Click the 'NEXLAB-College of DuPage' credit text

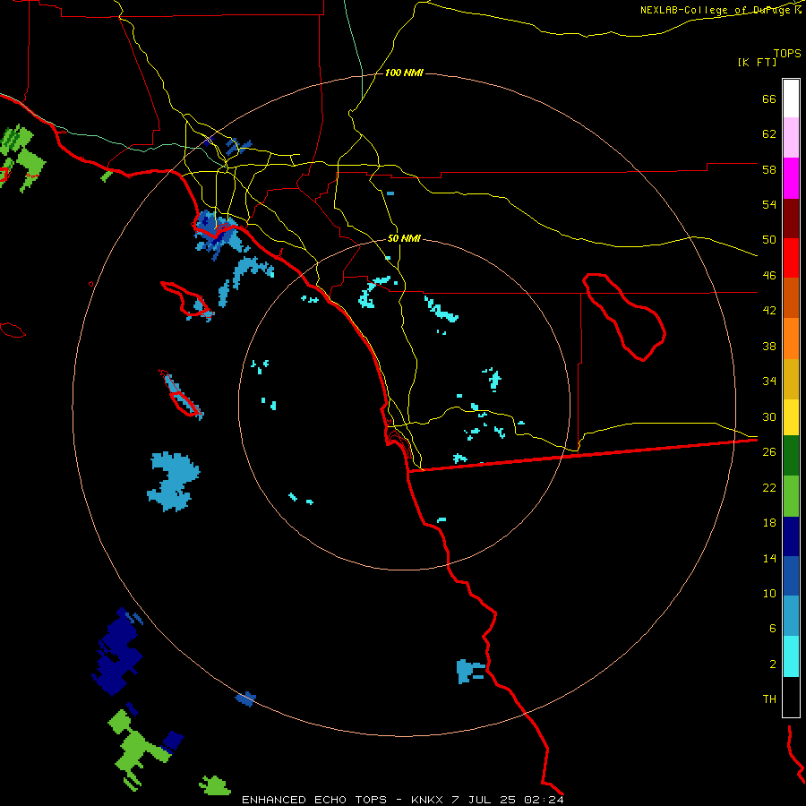(716, 10)
